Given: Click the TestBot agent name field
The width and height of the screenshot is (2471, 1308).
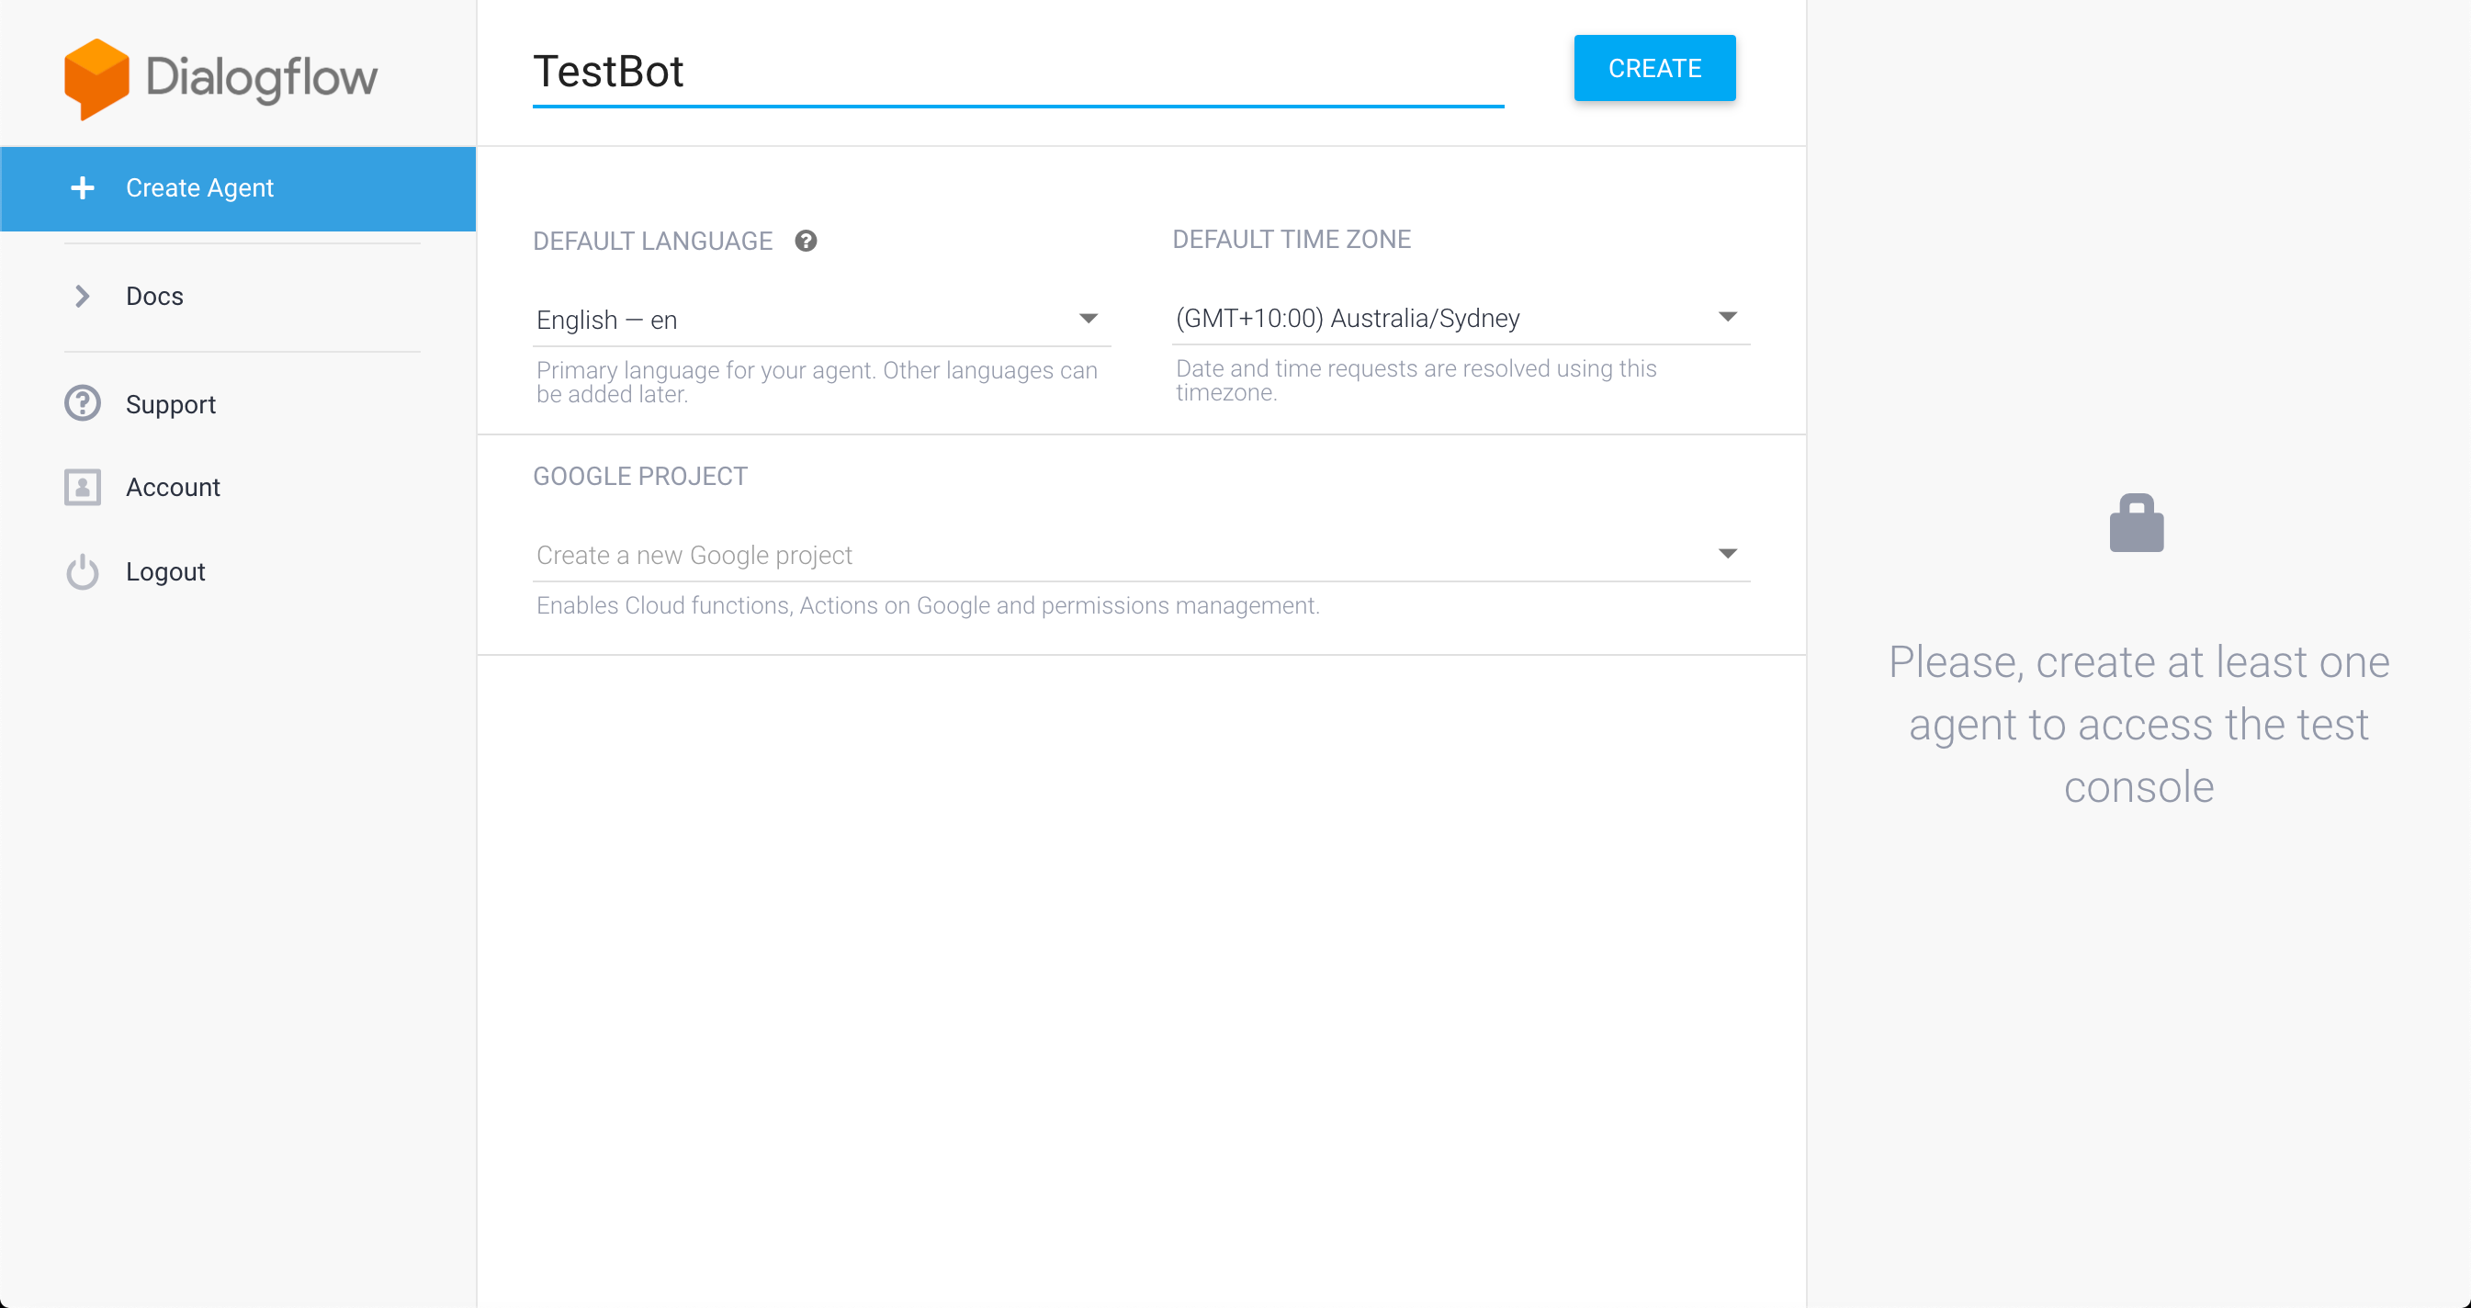Looking at the screenshot, I should [x=1017, y=72].
